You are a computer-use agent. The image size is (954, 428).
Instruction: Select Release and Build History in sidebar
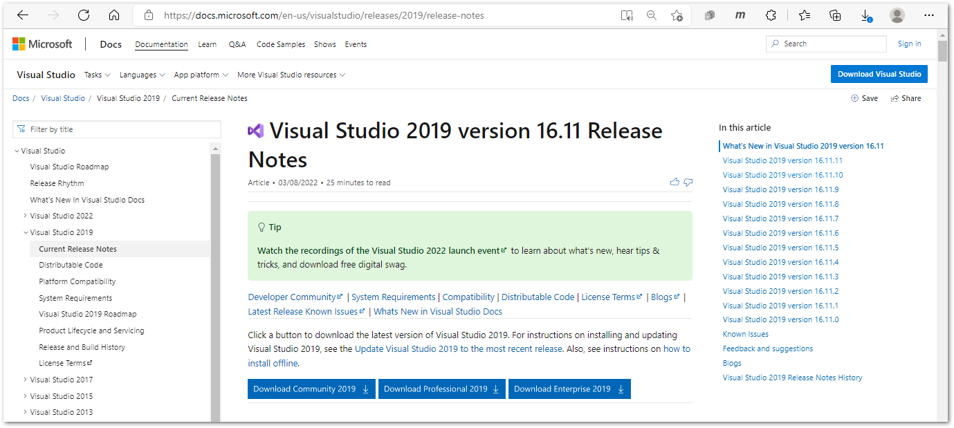point(82,347)
